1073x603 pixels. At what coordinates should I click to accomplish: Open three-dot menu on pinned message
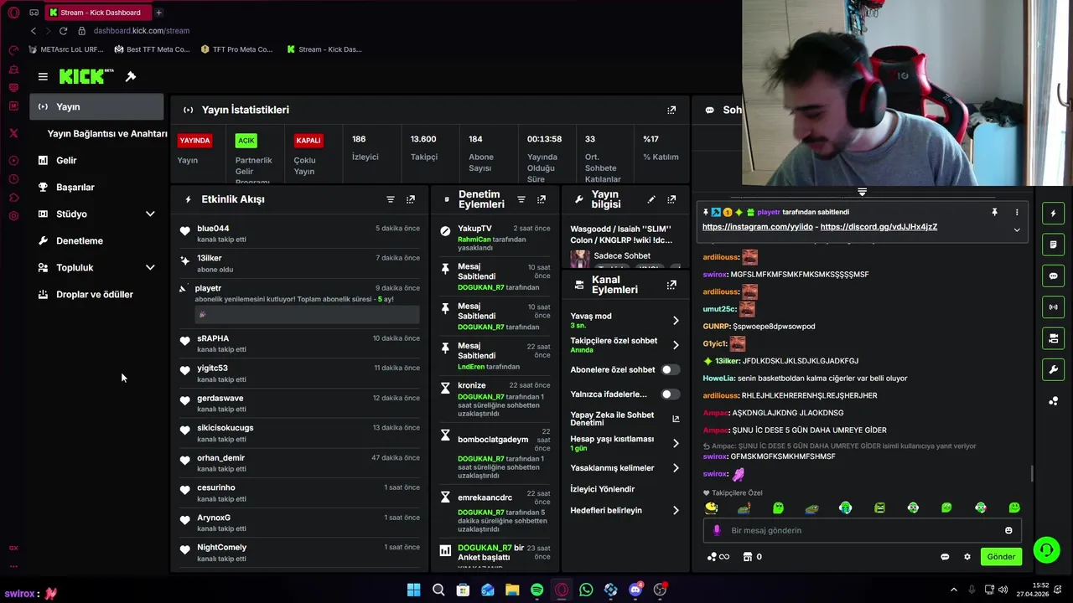pos(1017,213)
